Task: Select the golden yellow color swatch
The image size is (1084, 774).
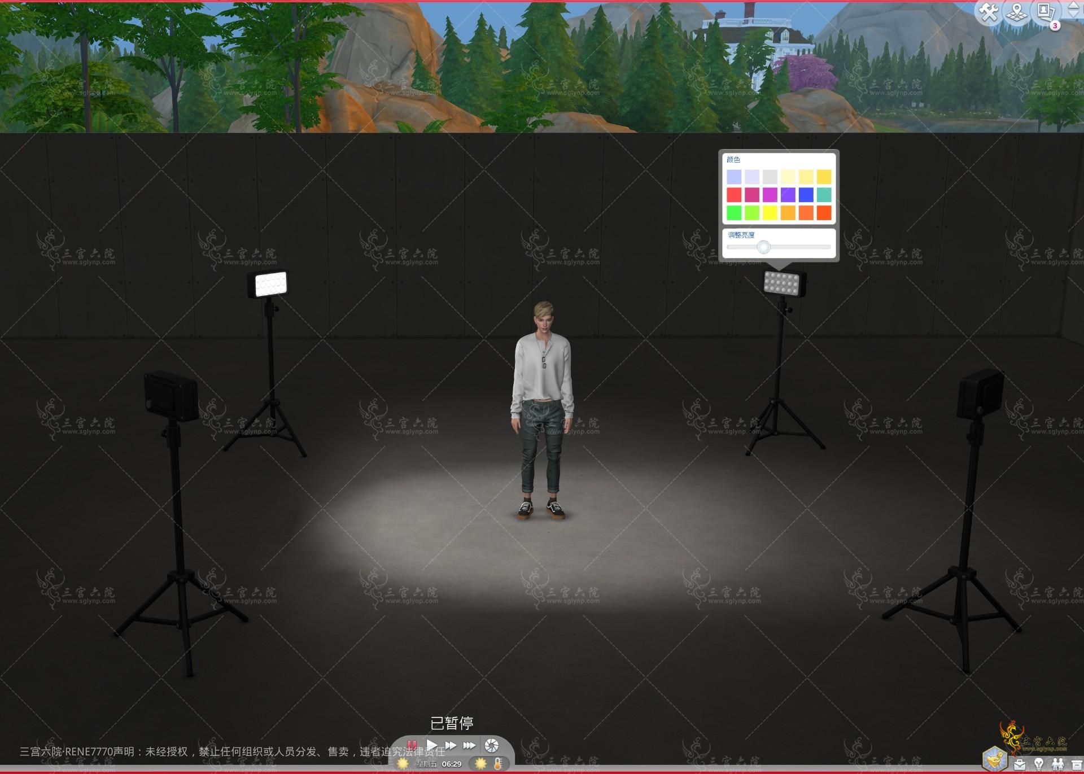Action: pos(824,177)
